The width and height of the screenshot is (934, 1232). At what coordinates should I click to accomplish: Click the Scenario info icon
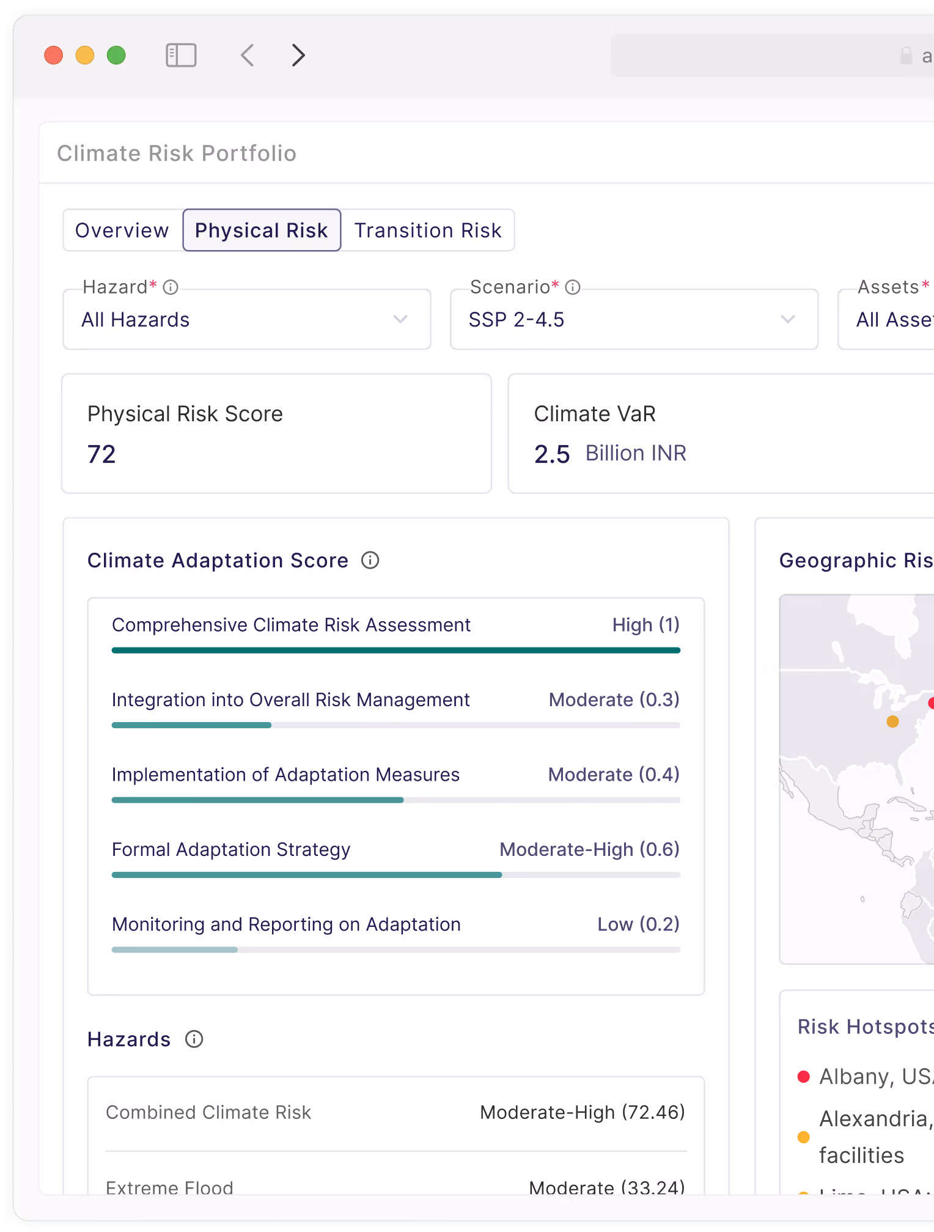pyautogui.click(x=573, y=287)
